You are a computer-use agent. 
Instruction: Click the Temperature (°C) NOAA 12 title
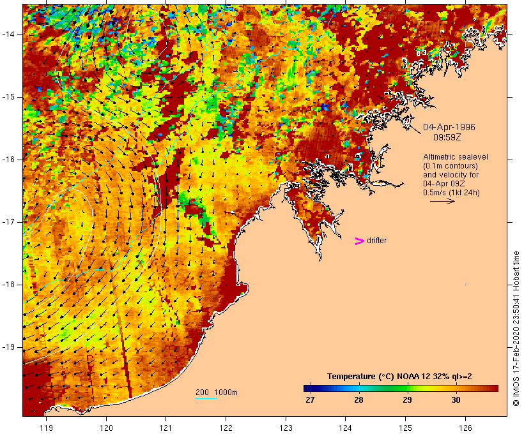point(399,377)
